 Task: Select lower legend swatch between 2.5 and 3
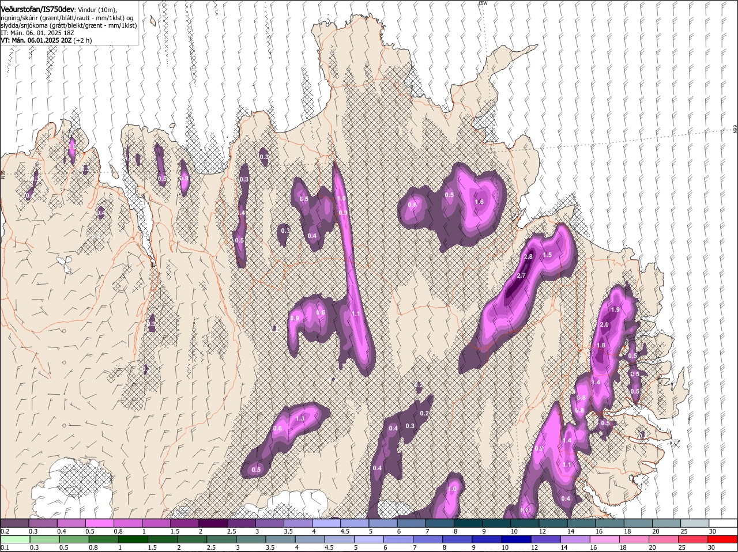[223, 539]
